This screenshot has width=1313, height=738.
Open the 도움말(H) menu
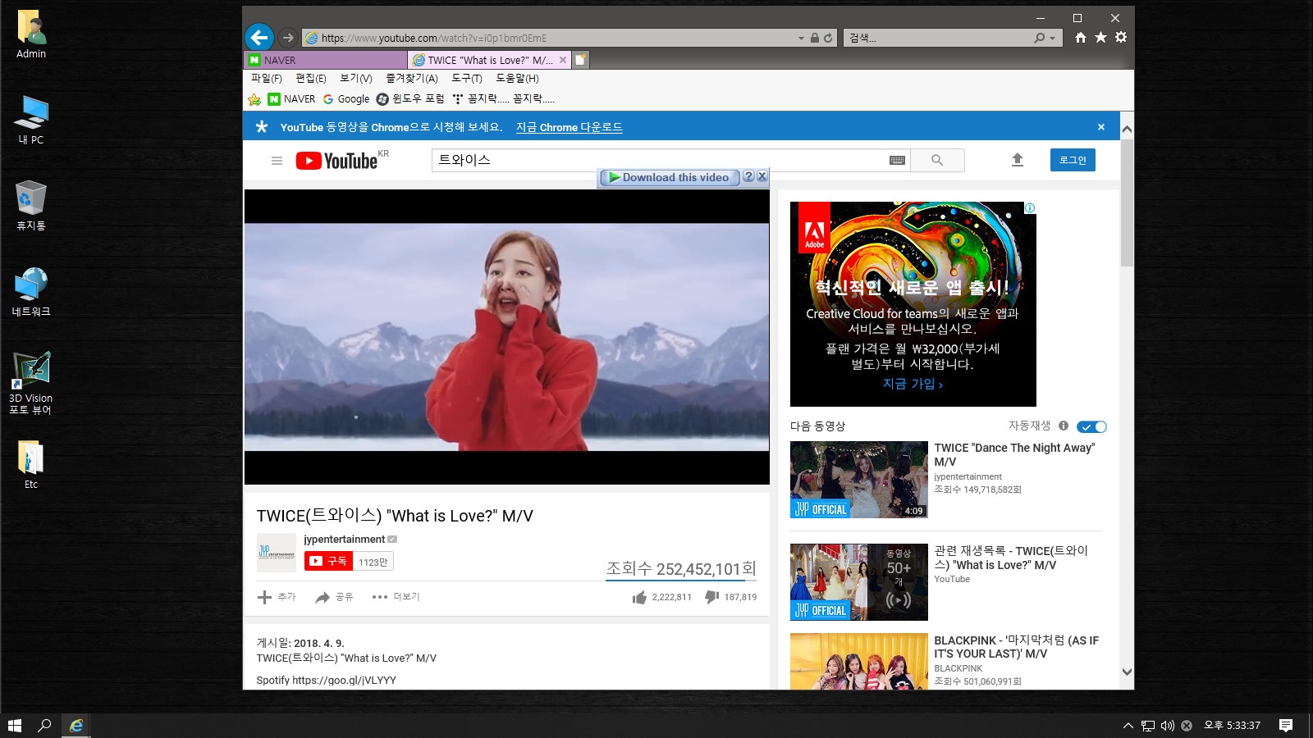pos(517,78)
